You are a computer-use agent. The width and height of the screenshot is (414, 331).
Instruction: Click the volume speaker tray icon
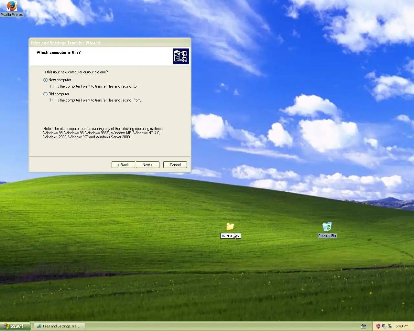384,326
